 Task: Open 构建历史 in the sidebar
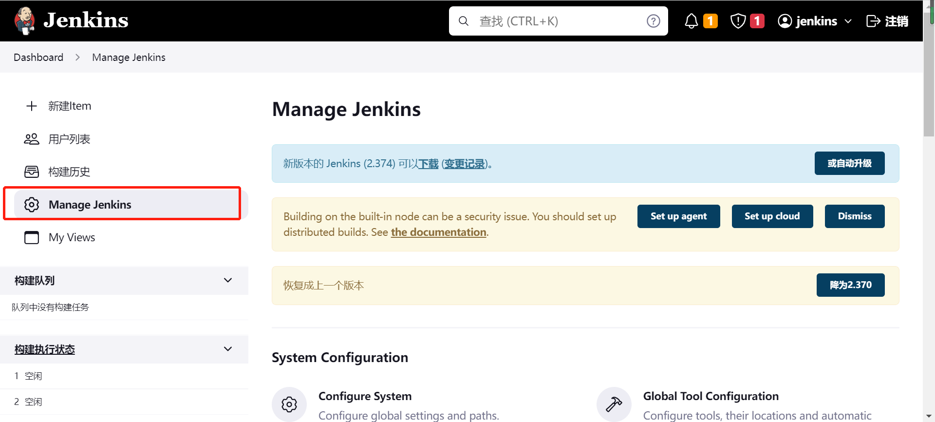tap(69, 172)
